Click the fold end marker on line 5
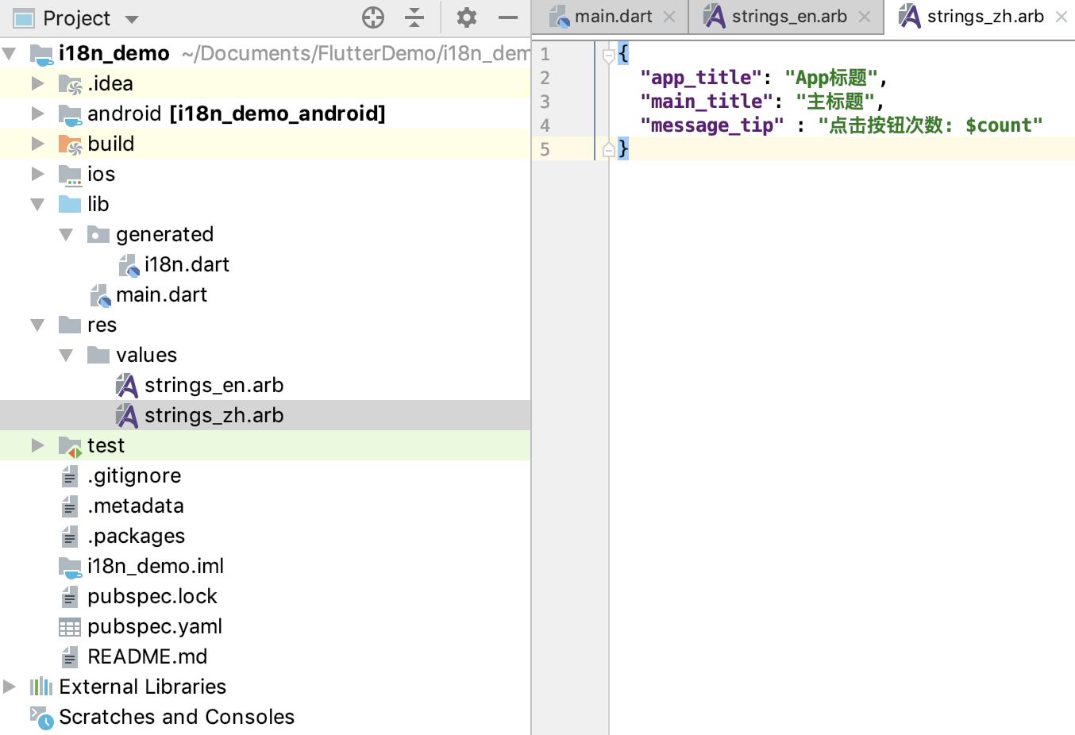The height and width of the screenshot is (735, 1075). point(608,149)
